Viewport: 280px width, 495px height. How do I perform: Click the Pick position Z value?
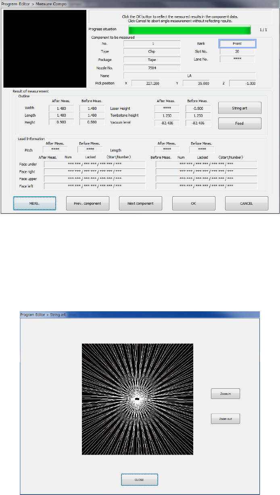click(x=242, y=83)
